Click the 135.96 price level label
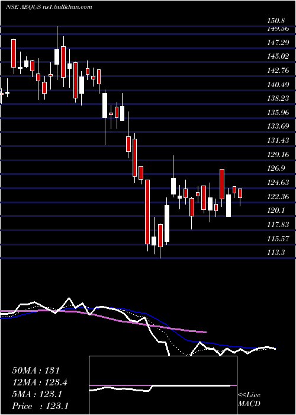The width and height of the screenshot is (296, 415). [278, 113]
